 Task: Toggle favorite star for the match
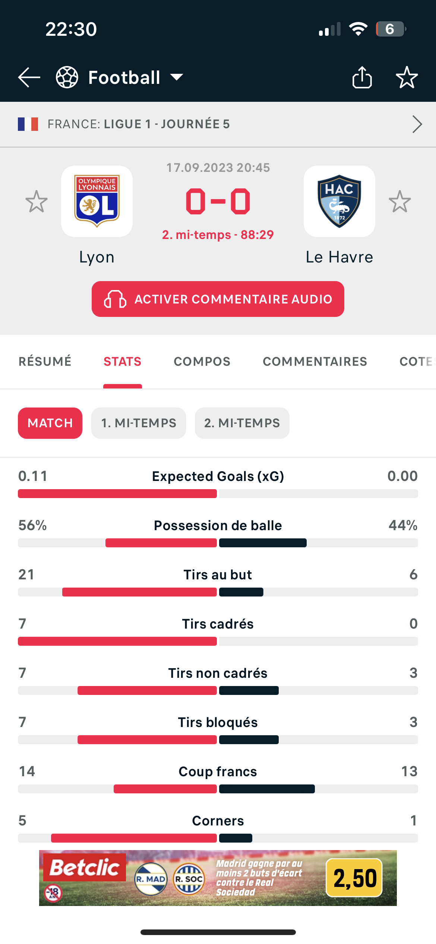[407, 77]
